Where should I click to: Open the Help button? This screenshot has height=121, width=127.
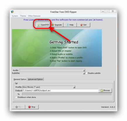point(70,25)
